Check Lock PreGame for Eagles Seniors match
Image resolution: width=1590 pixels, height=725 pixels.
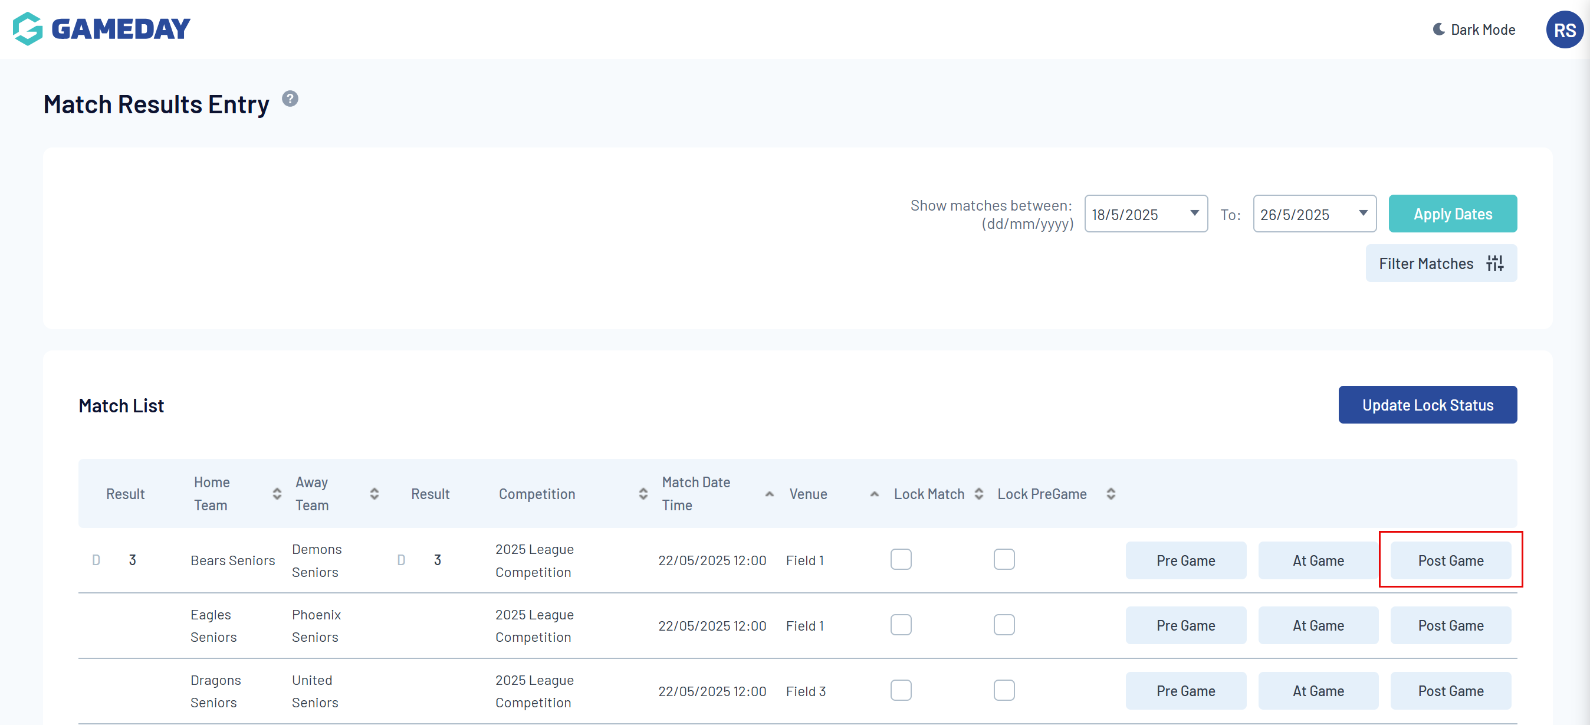coord(1004,625)
